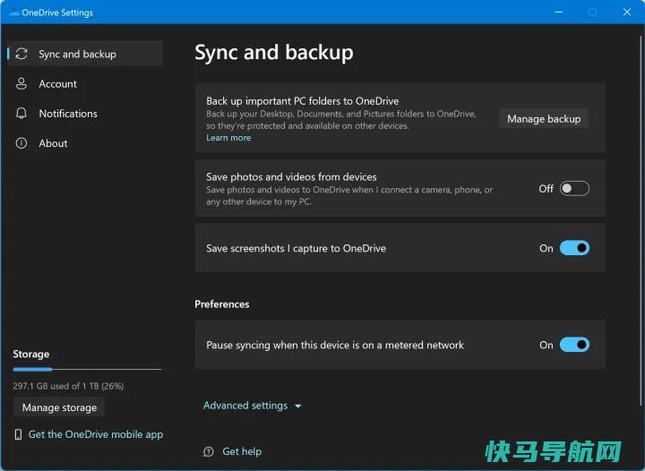Click the storage usage progress bar
The height and width of the screenshot is (471, 645).
tap(87, 370)
